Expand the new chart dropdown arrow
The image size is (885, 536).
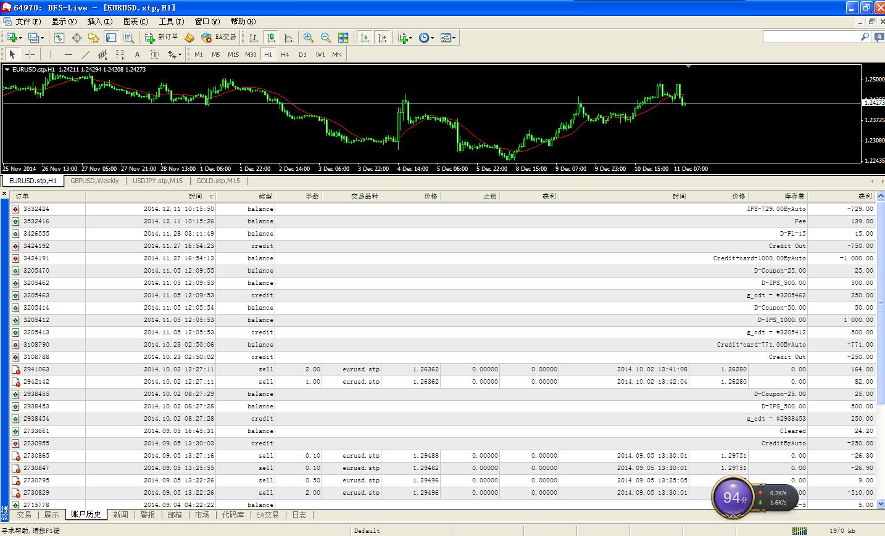pos(20,38)
